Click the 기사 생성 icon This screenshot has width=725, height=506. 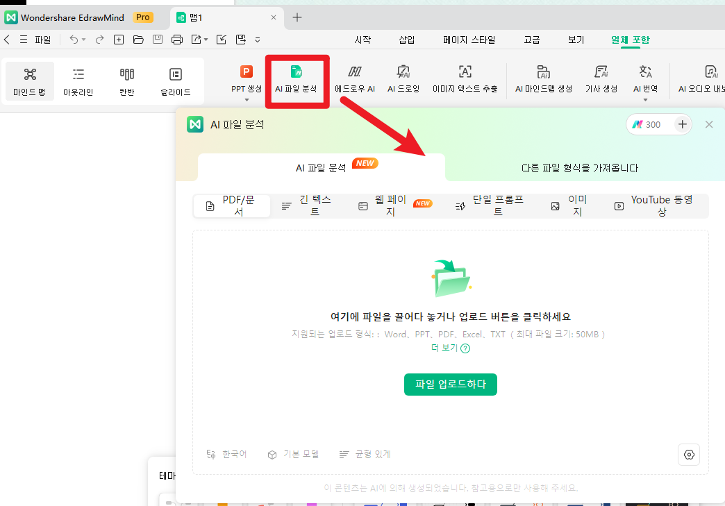click(x=601, y=72)
